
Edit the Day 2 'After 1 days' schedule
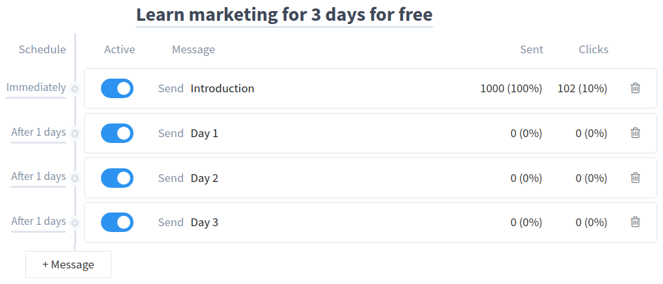point(38,177)
